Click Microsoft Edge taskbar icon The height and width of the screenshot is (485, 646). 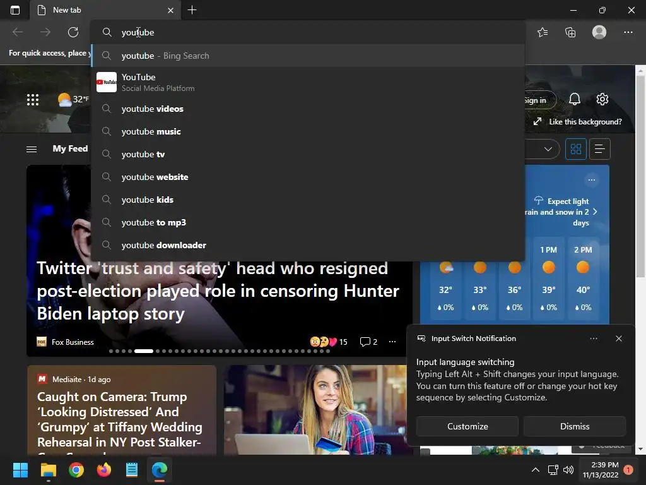coord(160,470)
